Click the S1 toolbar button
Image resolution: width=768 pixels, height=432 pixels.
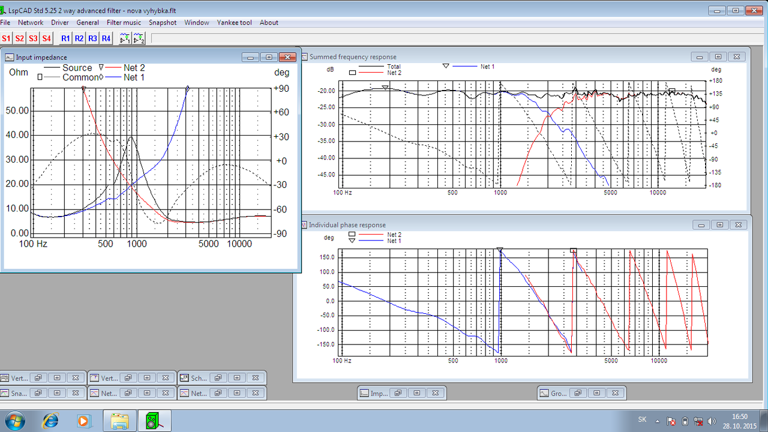7,38
